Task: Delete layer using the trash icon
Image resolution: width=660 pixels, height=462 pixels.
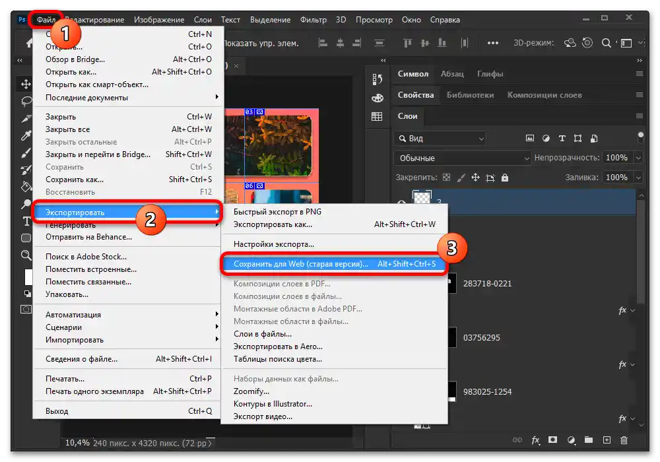Action: click(x=624, y=440)
